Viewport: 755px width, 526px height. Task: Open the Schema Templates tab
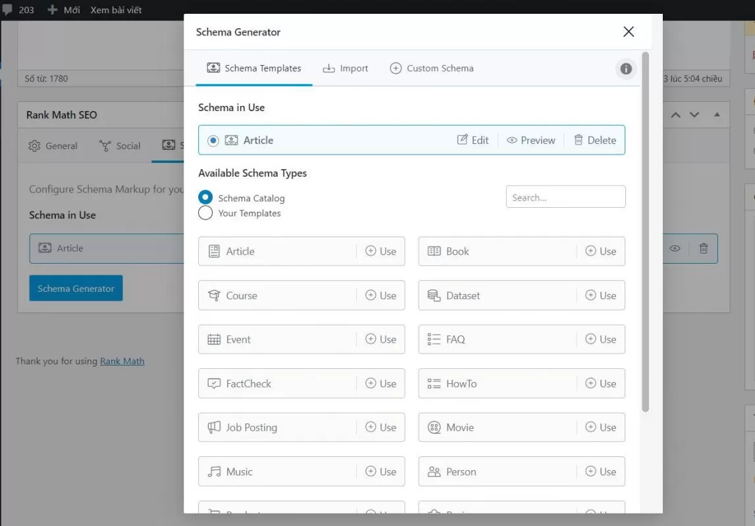(x=254, y=68)
